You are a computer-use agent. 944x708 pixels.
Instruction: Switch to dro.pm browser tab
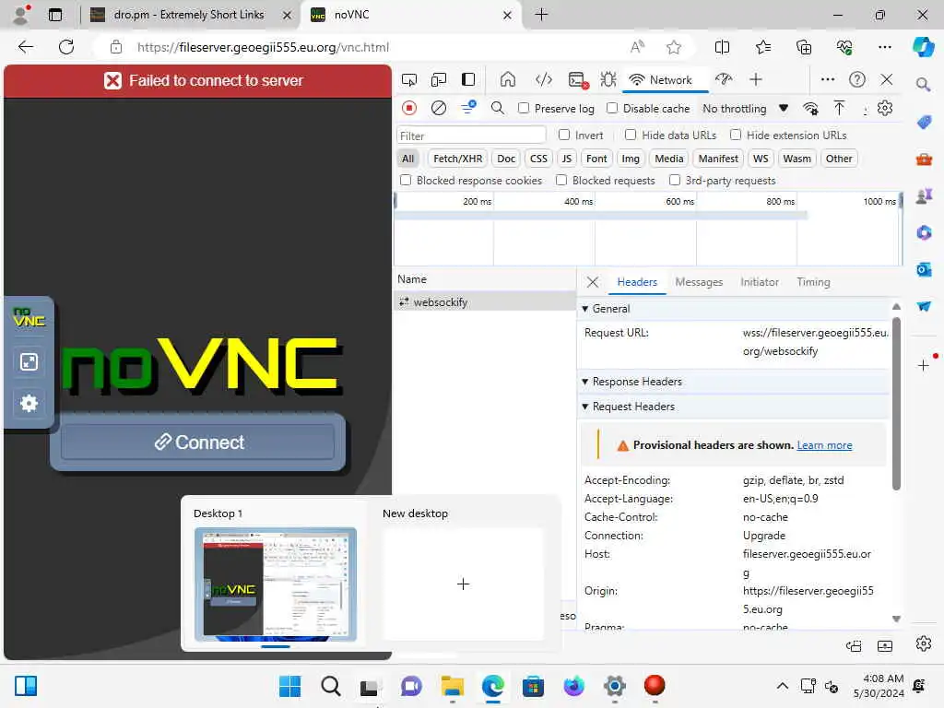tap(188, 15)
